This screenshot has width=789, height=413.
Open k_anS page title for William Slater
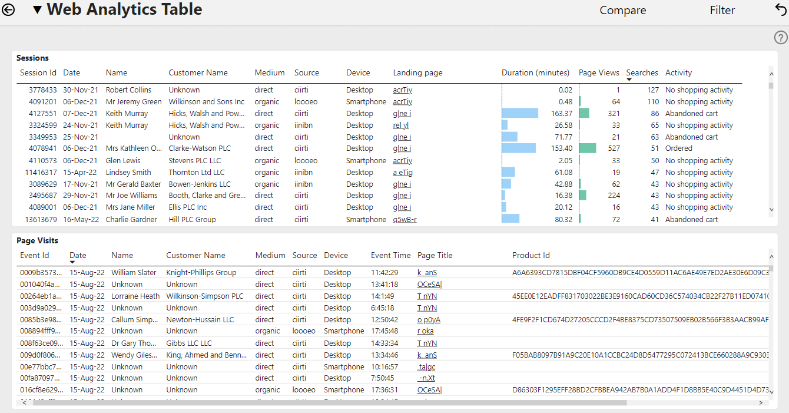[x=427, y=273]
